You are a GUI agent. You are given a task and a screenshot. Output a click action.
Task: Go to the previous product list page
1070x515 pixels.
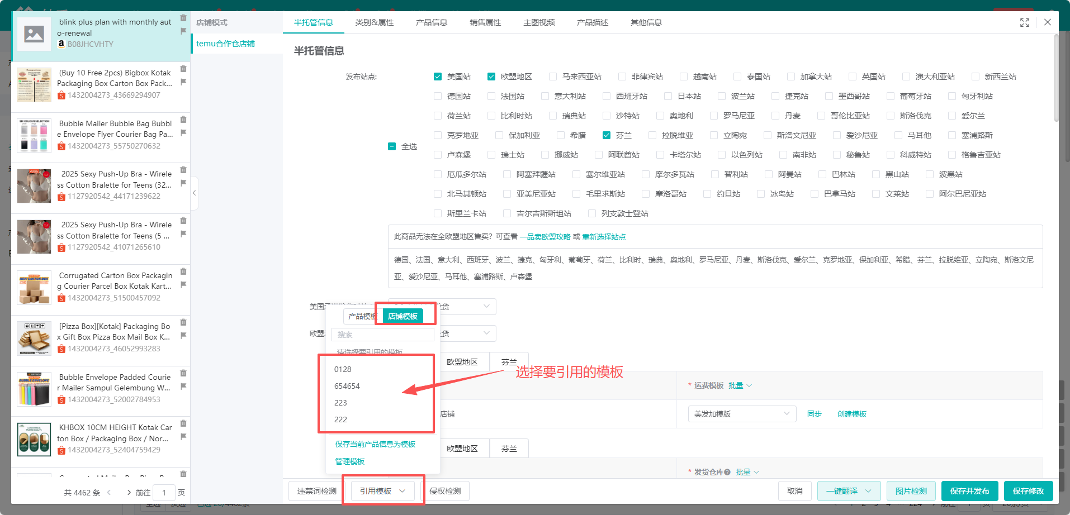click(x=109, y=493)
